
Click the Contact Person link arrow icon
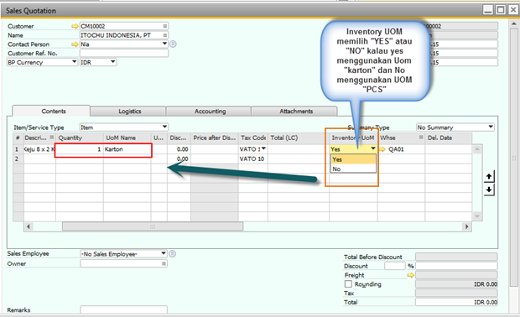(x=75, y=44)
